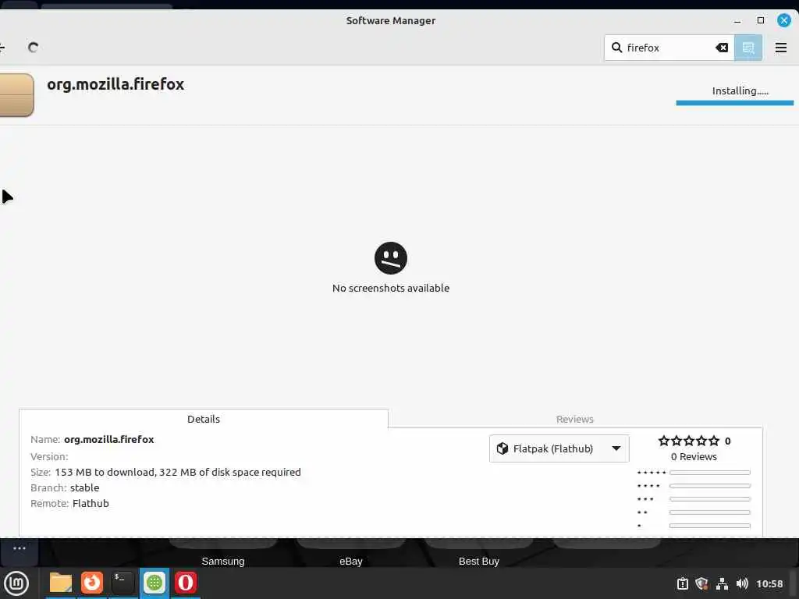Click the sad face no-screenshots icon
The height and width of the screenshot is (599, 799).
391,258
